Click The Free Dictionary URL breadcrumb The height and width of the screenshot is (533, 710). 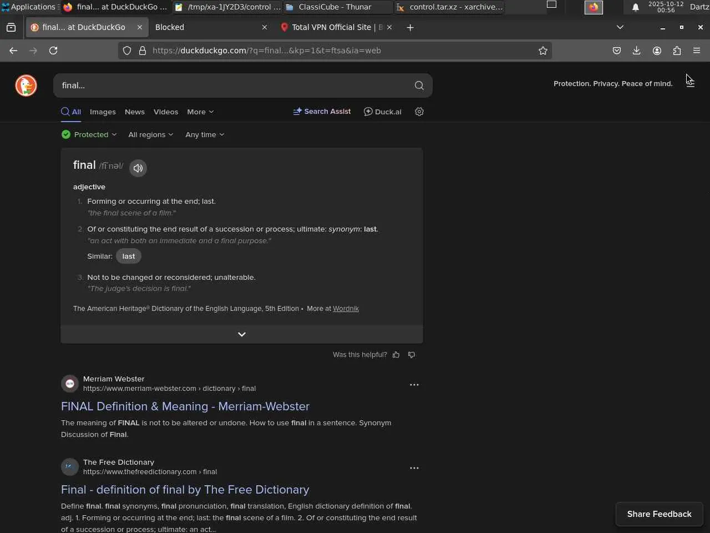click(150, 472)
